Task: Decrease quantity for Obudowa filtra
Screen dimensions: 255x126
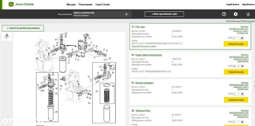Action: (x=235, y=122)
